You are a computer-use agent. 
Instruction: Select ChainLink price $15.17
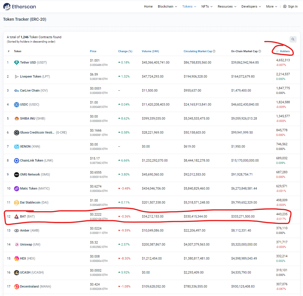95,158
